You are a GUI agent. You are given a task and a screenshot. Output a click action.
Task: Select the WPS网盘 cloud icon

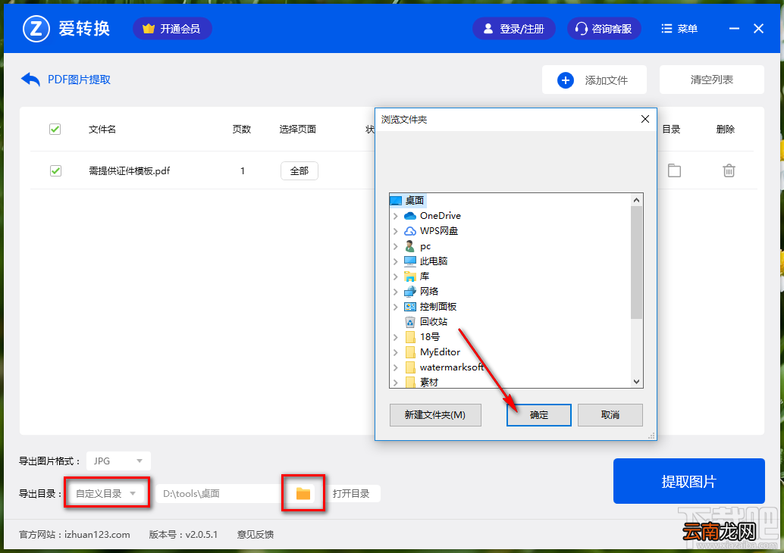pos(410,231)
